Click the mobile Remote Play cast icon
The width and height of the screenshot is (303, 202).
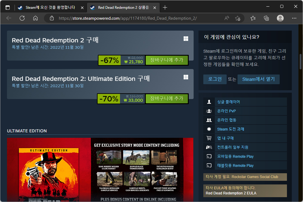coord(209,156)
